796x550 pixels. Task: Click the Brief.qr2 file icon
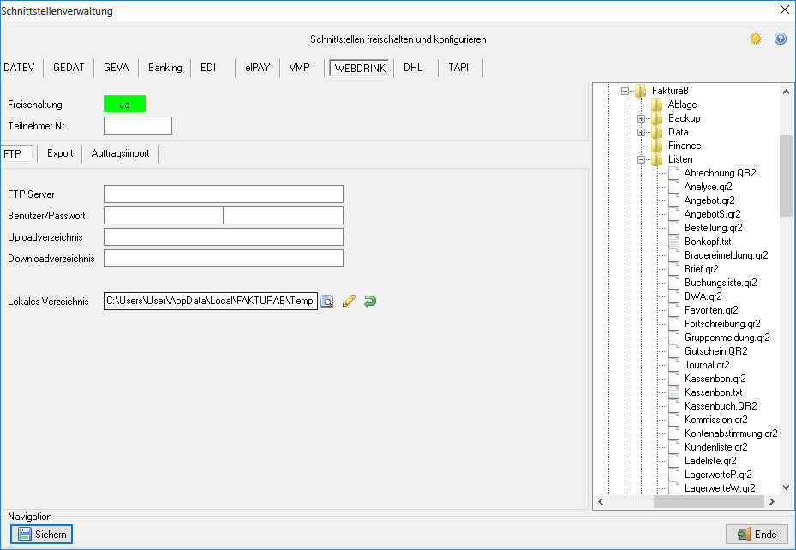click(x=673, y=269)
